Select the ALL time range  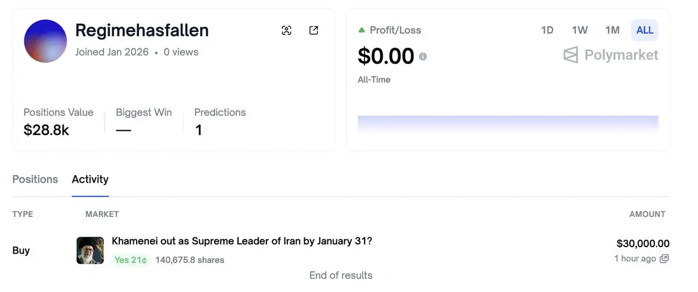coord(644,30)
